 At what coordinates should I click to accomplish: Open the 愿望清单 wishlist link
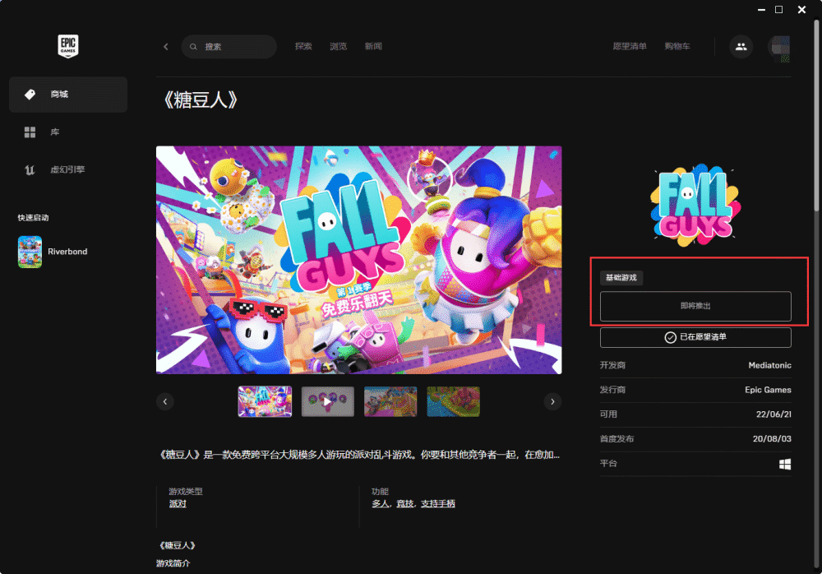tap(630, 46)
